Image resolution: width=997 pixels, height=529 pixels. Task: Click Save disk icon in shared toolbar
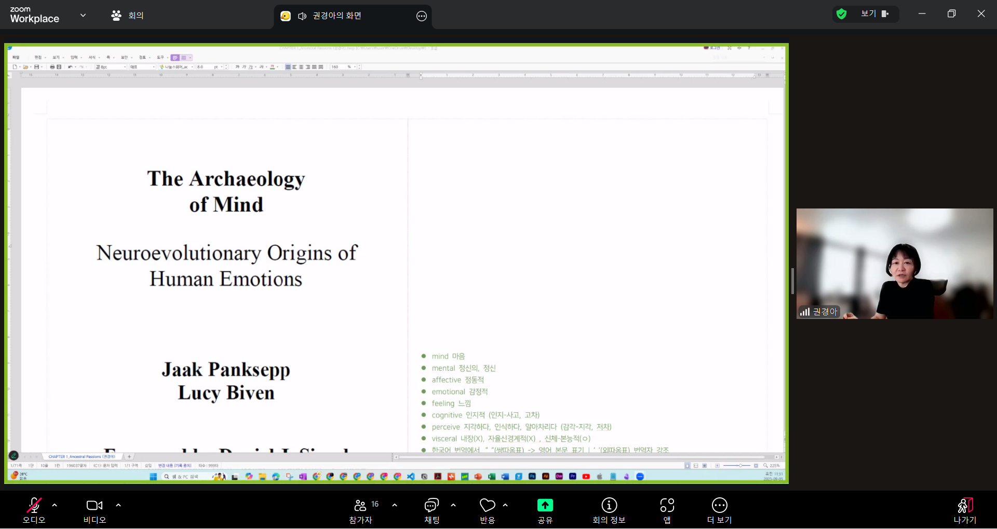click(x=36, y=67)
